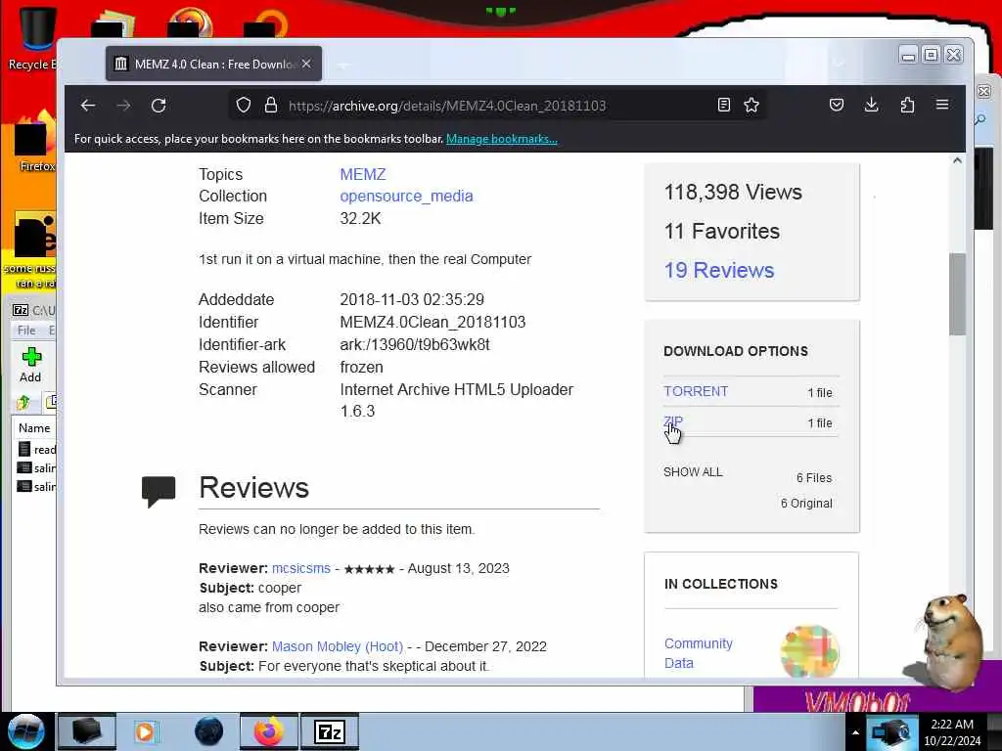Open reviewer mcsicsms profile
Screen dimensions: 1002x751
(301, 568)
